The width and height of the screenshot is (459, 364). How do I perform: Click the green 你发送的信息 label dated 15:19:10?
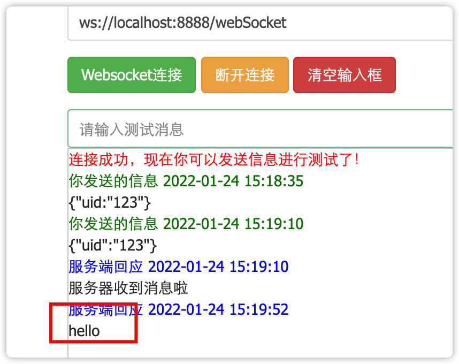(113, 224)
